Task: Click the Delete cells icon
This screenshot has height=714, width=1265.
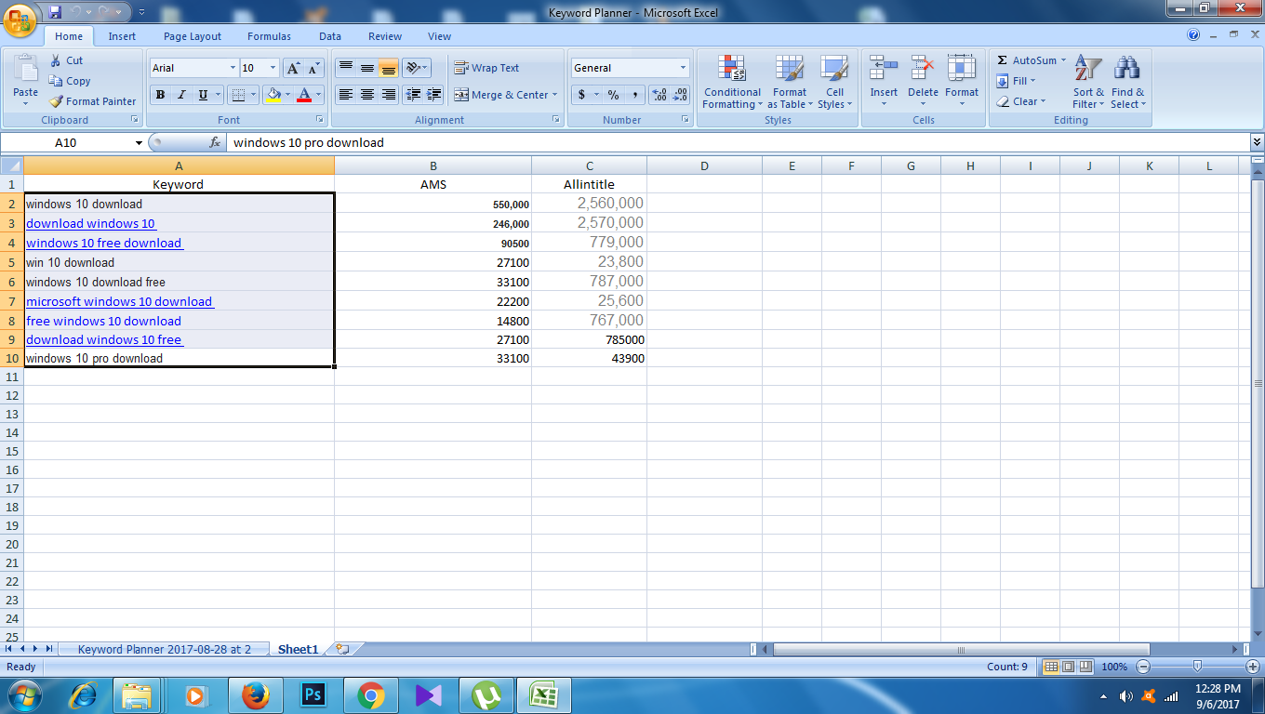Action: 923,69
